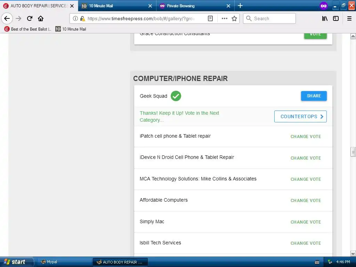The width and height of the screenshot is (356, 267).
Task: Open a new tab with plus icon
Action: 240,6
